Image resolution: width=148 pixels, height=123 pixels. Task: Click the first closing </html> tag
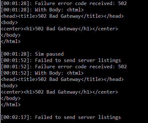pyautogui.click(x=11, y=41)
